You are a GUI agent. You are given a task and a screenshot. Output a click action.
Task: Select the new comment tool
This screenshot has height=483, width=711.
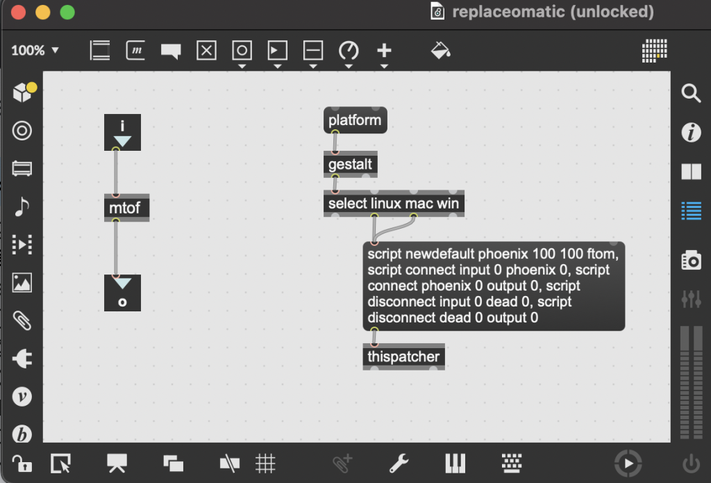(171, 50)
